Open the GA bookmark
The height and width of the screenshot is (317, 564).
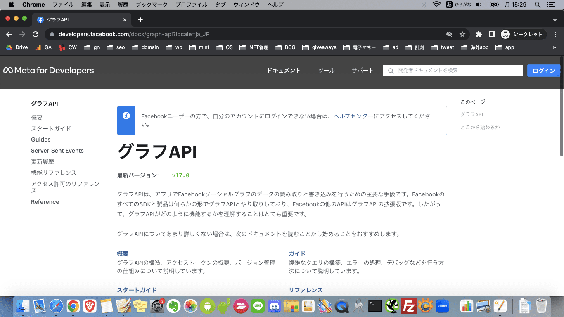coord(43,47)
